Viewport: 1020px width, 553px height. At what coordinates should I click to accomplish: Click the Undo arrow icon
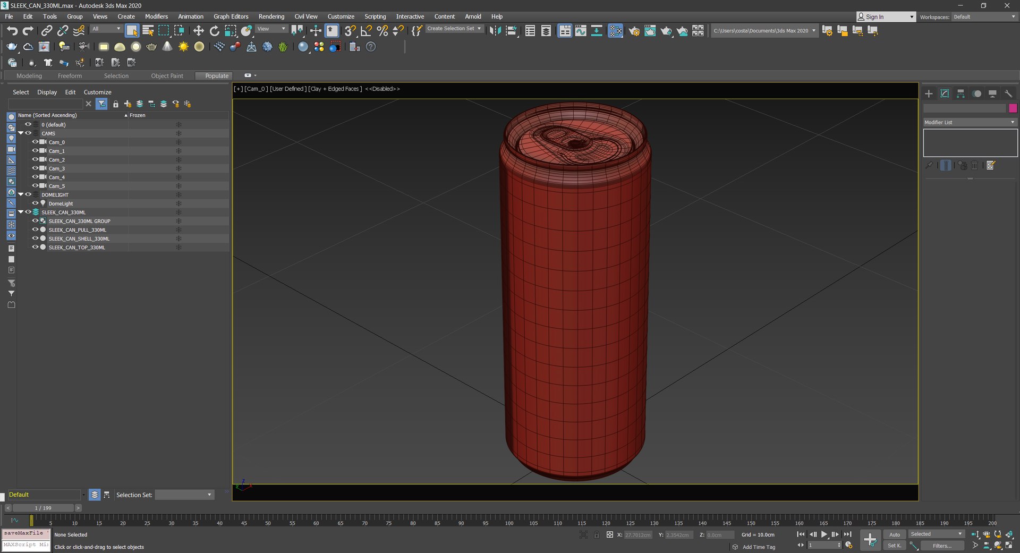(12, 31)
